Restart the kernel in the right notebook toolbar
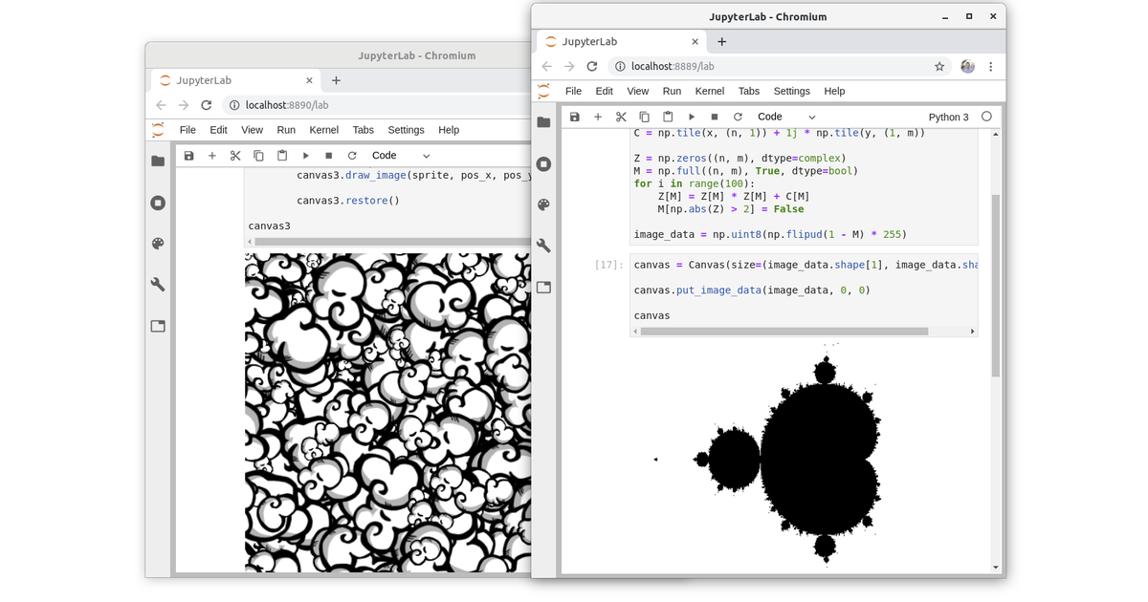Screen dimensions: 1148x602 (738, 117)
